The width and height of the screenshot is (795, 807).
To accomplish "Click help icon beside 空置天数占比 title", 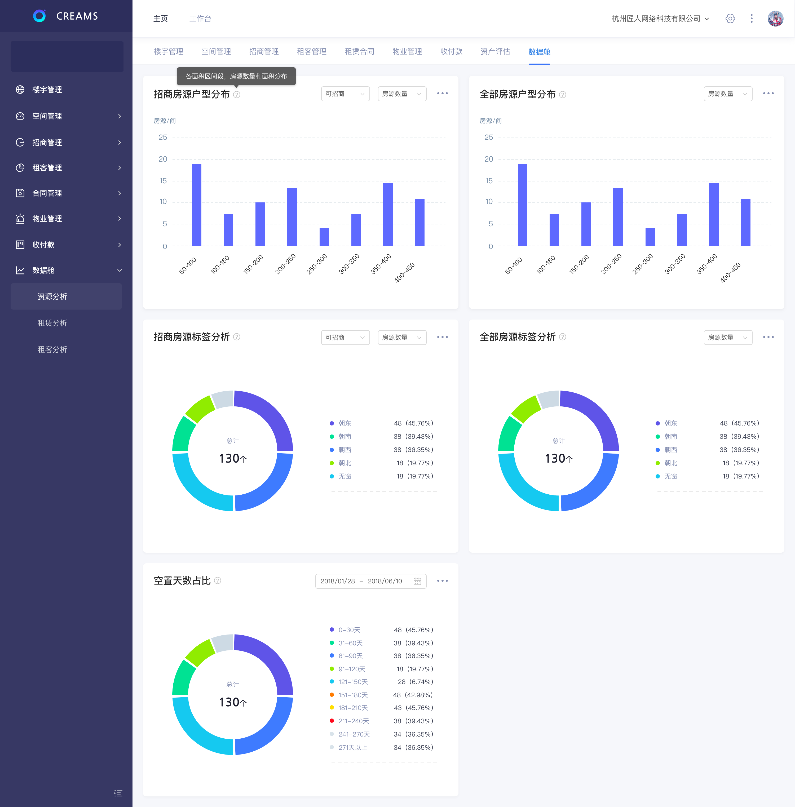I will point(218,581).
